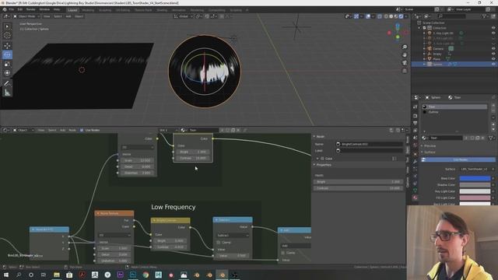Select the Scale tool in viewport toolbar
498x280 pixels.
[x=7, y=64]
